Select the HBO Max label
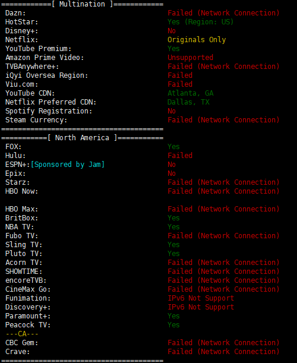 click(22, 209)
